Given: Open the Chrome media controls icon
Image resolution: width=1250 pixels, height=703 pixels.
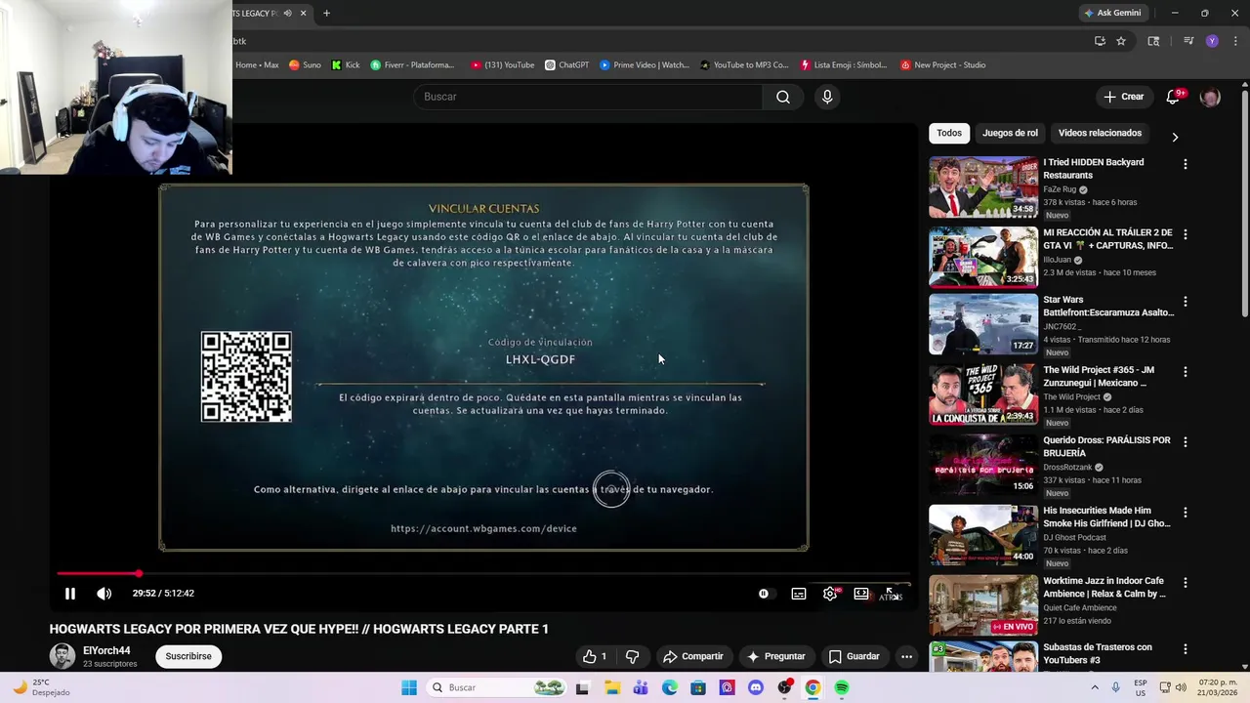Looking at the screenshot, I should pyautogui.click(x=1188, y=41).
